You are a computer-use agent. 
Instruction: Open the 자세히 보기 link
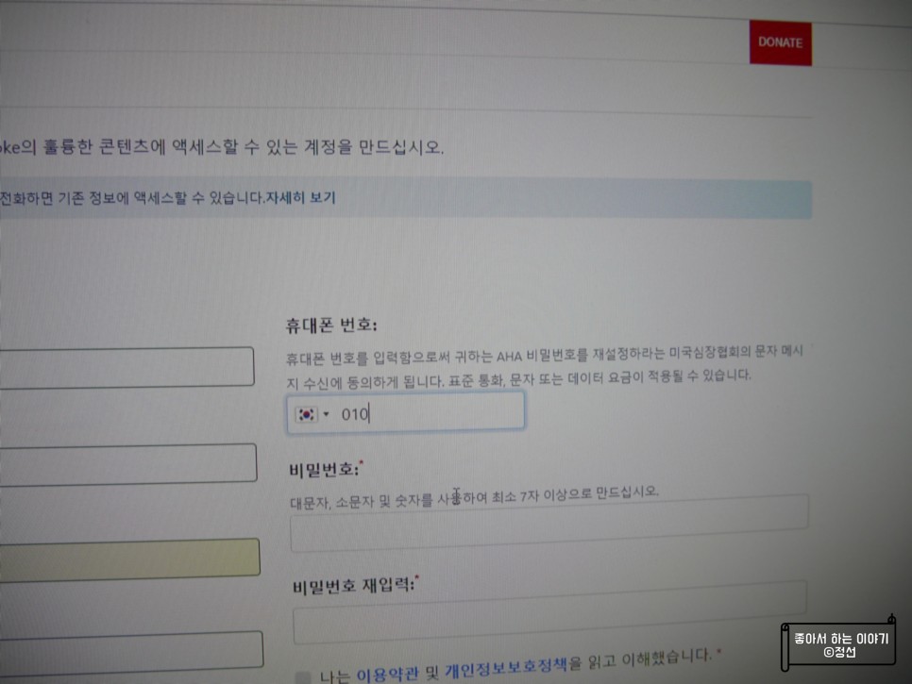point(301,198)
